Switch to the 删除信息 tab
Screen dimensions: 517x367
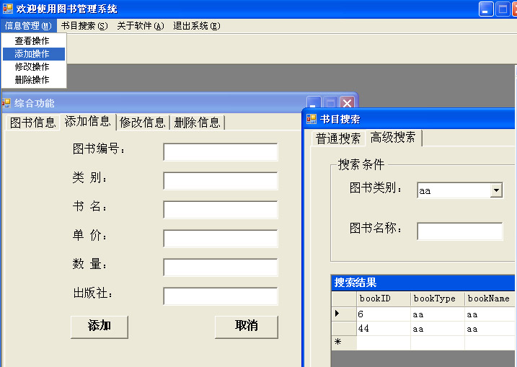tap(197, 123)
